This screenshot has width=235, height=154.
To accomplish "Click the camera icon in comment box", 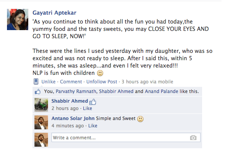I will pos(193,137).
